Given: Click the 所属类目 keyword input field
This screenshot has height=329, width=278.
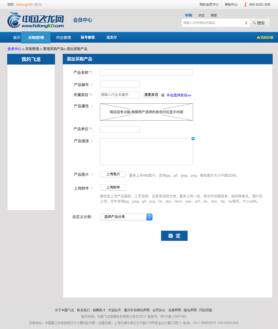Looking at the screenshot, I should click(120, 95).
